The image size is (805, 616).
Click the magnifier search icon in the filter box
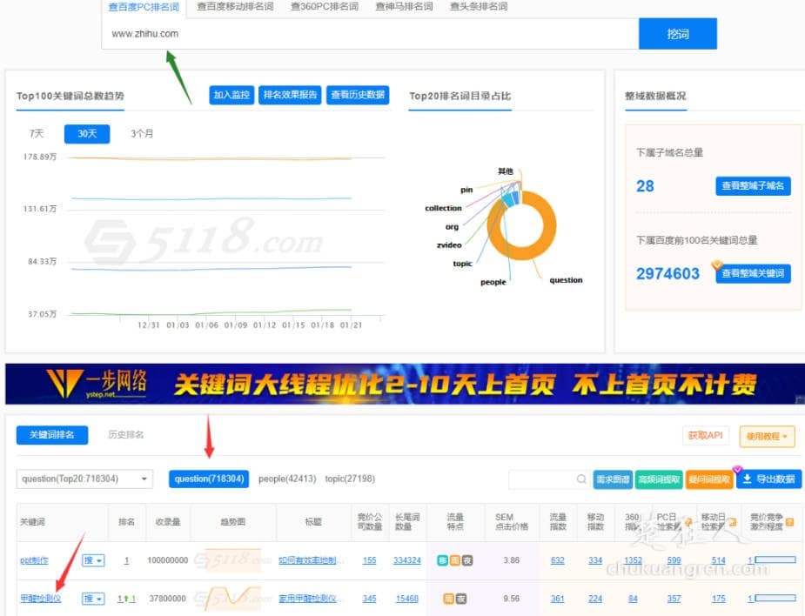coord(581,479)
